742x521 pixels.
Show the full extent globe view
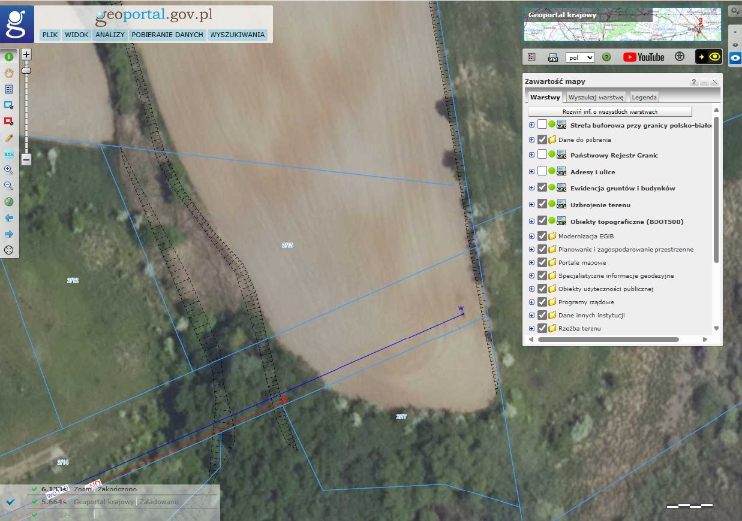[x=9, y=202]
